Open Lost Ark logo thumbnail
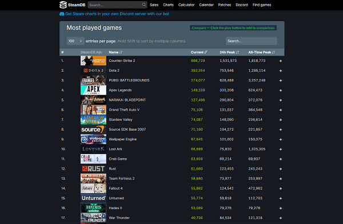The image size is (343, 224). click(93, 149)
